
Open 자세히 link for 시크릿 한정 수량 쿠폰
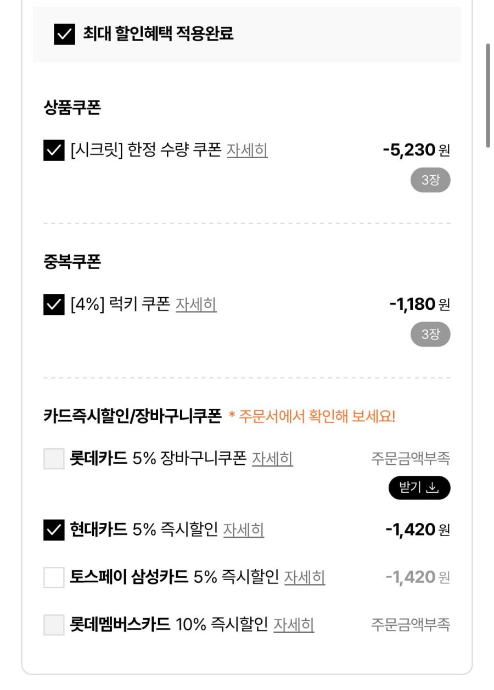point(247,150)
